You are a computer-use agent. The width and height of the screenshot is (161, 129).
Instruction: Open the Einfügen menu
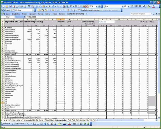click(33, 14)
